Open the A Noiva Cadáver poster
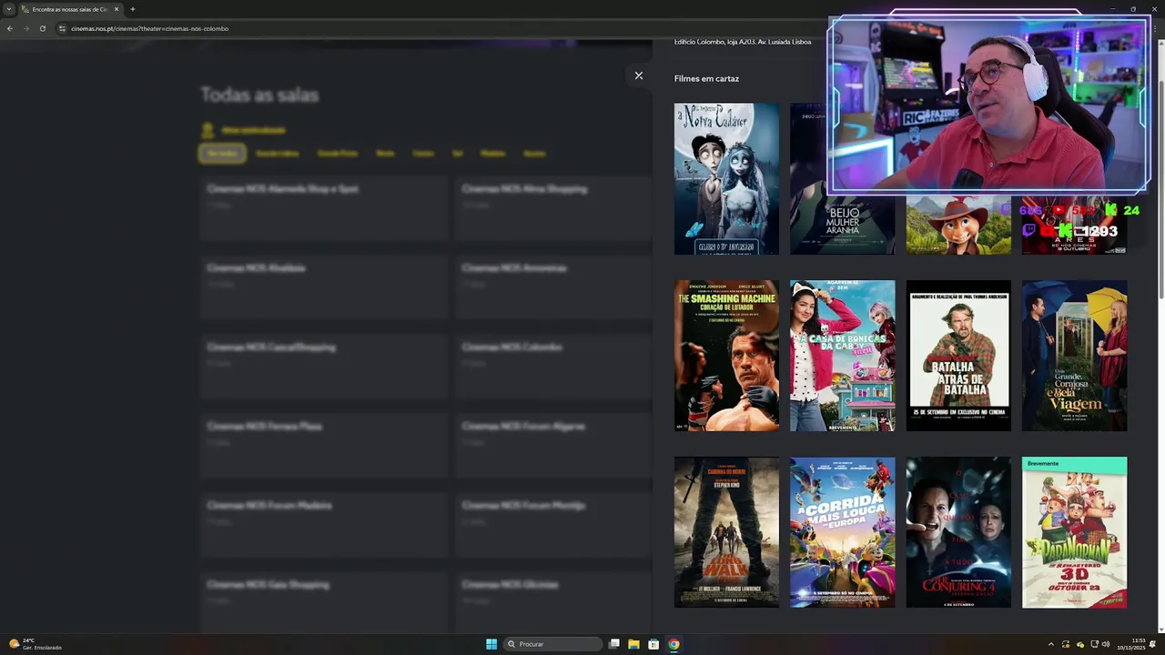Screen dimensions: 1165x655 point(726,178)
